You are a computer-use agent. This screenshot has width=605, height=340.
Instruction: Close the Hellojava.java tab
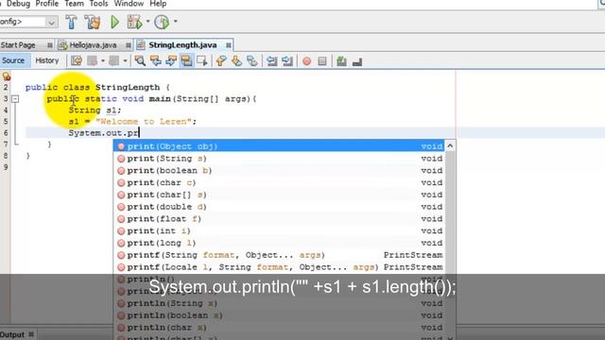(129, 45)
